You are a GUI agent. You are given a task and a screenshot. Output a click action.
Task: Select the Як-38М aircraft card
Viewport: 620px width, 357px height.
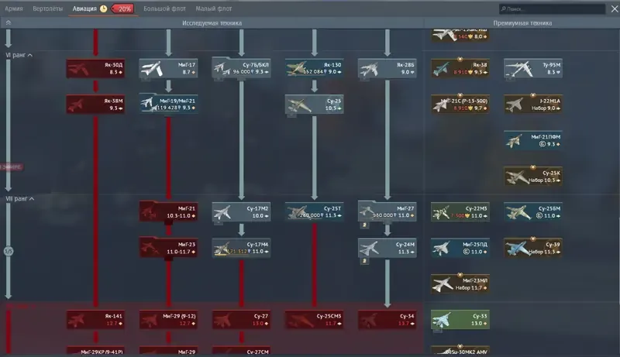(95, 105)
